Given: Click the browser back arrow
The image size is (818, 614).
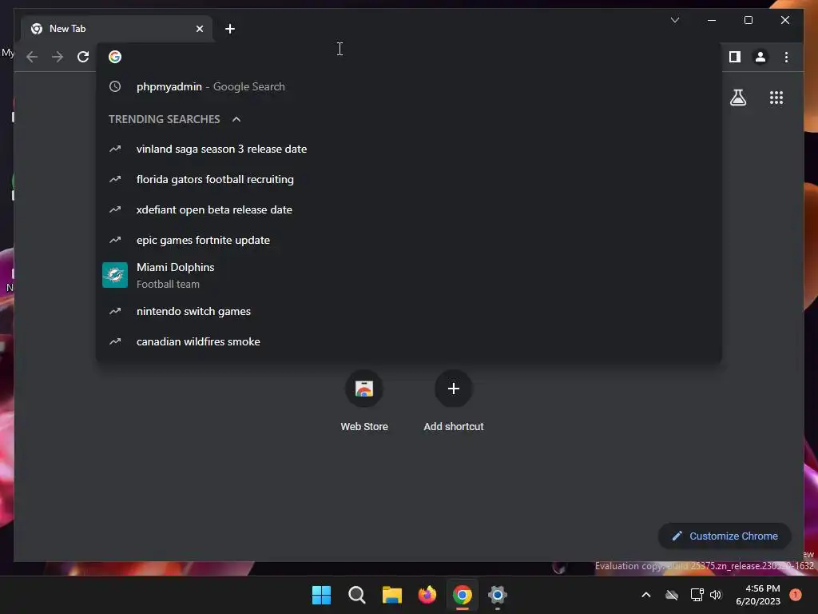Looking at the screenshot, I should pyautogui.click(x=32, y=57).
